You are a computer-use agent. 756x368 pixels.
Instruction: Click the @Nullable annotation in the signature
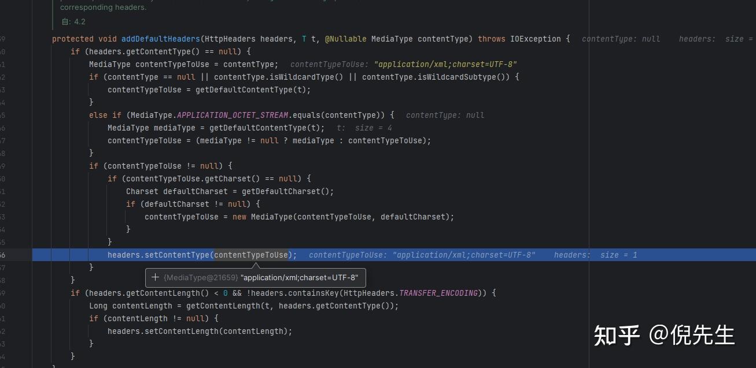[345, 39]
